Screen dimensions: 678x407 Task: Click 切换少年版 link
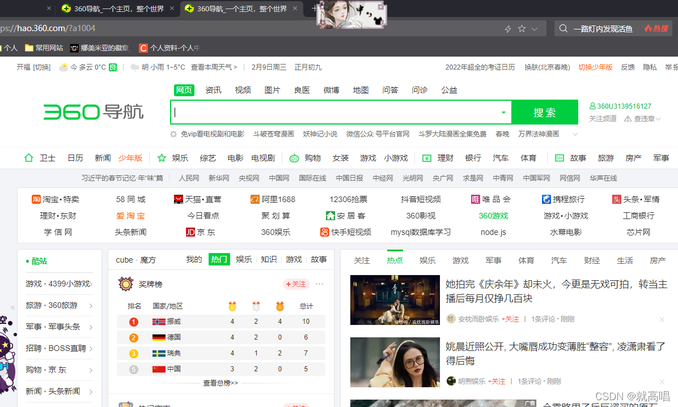[x=595, y=67]
